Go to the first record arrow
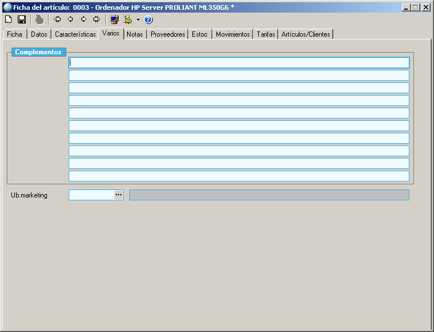The height and width of the screenshot is (332, 434). point(57,19)
